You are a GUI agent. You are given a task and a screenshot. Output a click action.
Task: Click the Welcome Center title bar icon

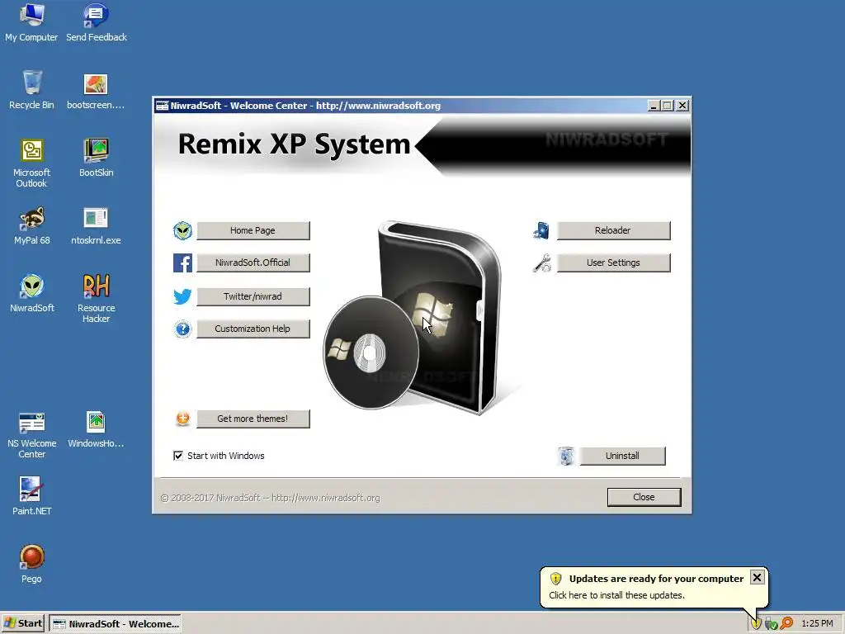coord(163,106)
